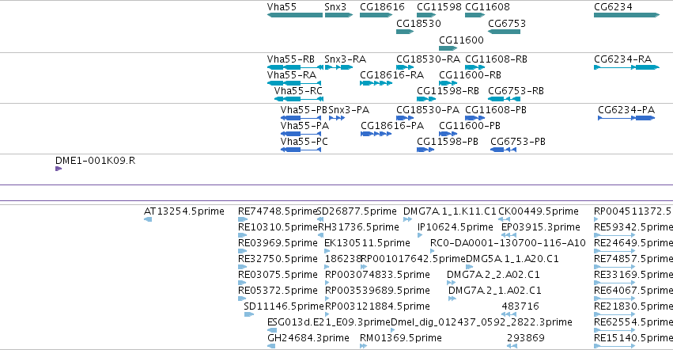
Task: Select the CK00449.5prime EST label
Action: point(539,211)
